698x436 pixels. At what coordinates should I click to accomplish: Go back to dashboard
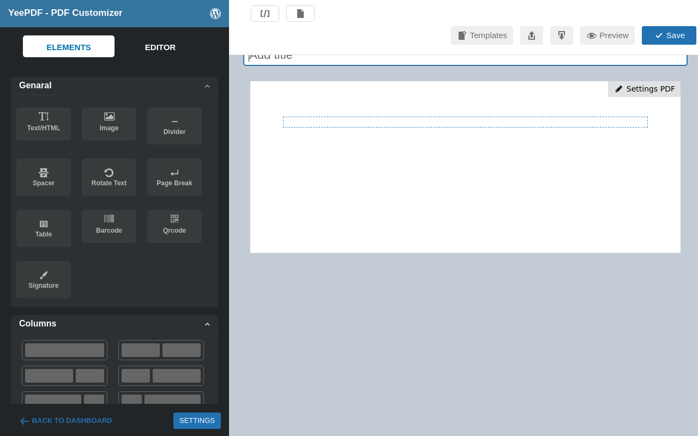pyautogui.click(x=66, y=421)
